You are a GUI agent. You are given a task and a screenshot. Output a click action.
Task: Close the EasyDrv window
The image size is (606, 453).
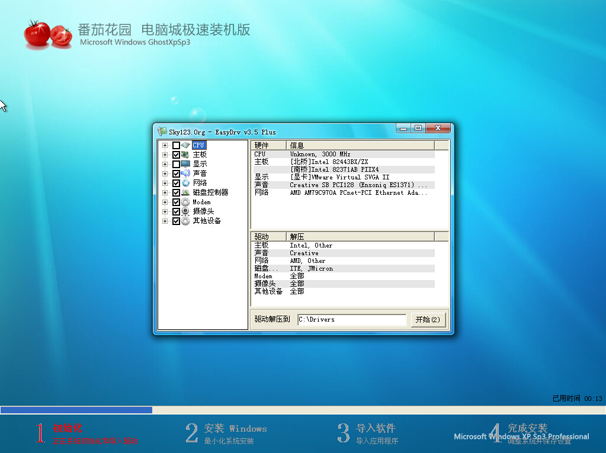point(438,128)
